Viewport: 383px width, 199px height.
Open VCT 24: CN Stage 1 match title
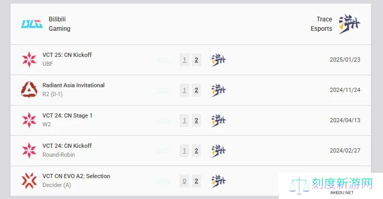tap(67, 115)
